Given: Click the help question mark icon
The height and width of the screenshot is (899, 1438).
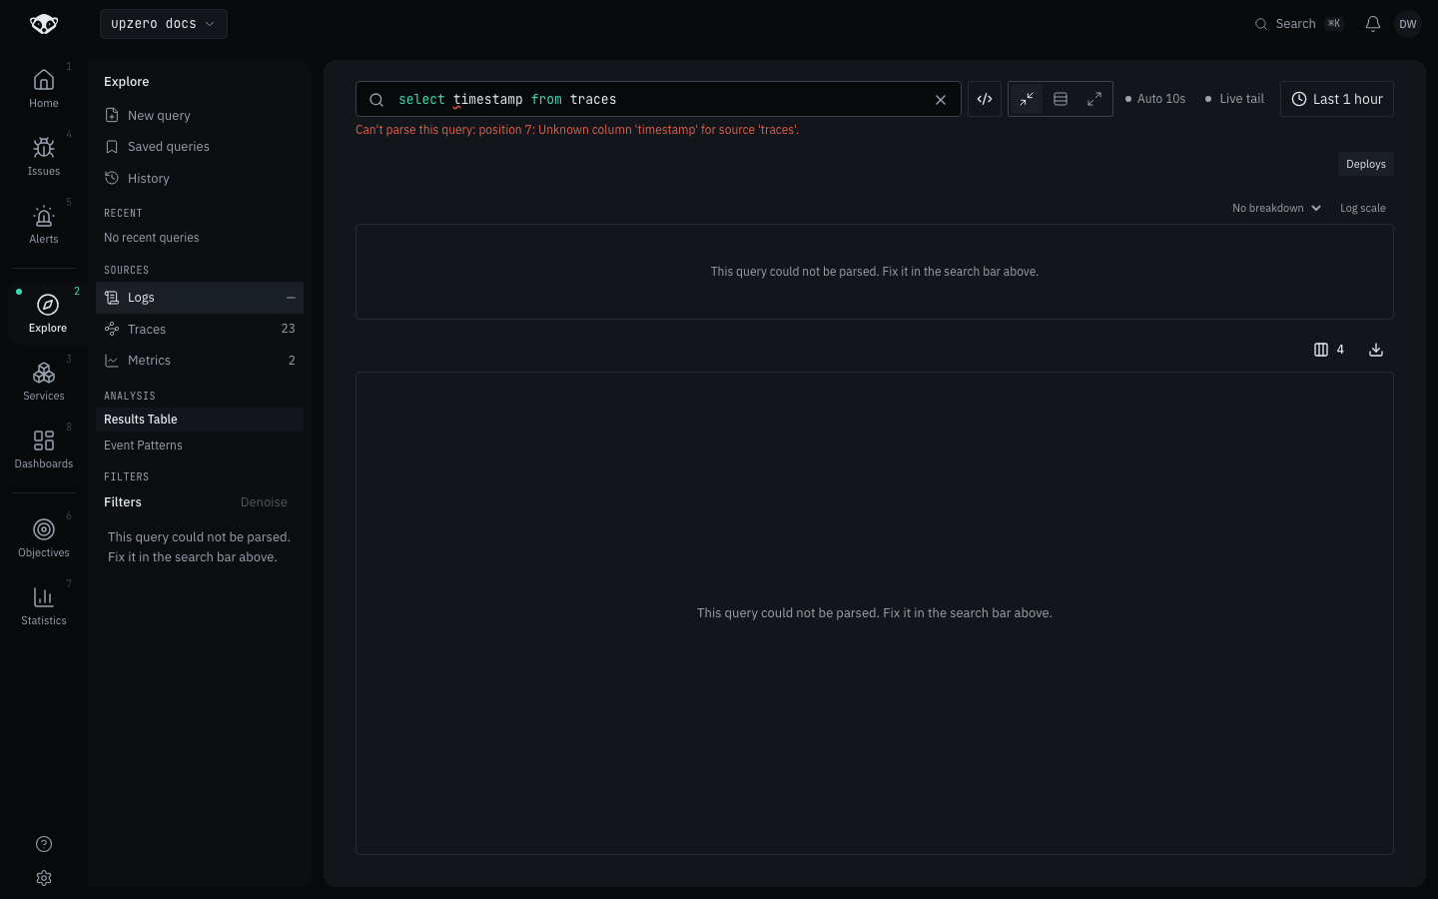Looking at the screenshot, I should (44, 844).
